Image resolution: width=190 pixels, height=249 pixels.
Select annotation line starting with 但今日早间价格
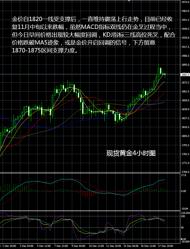click(x=94, y=35)
